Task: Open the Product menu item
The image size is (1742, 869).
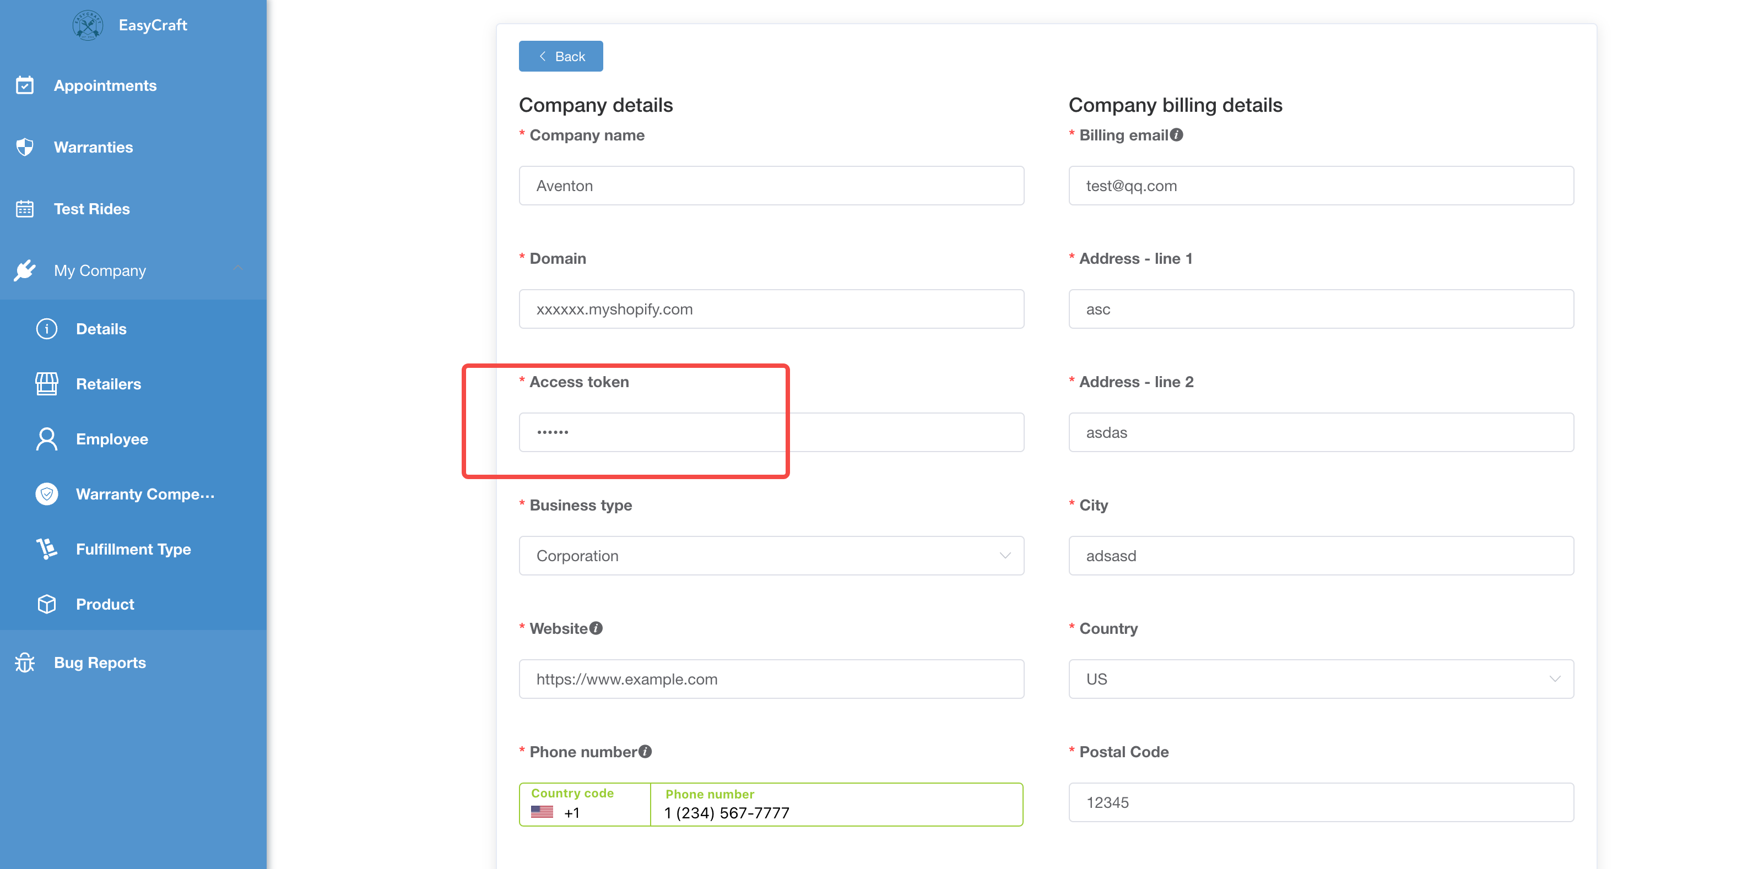Action: click(x=105, y=604)
